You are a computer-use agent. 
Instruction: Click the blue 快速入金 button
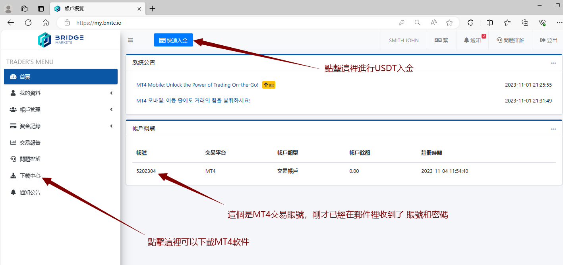173,40
